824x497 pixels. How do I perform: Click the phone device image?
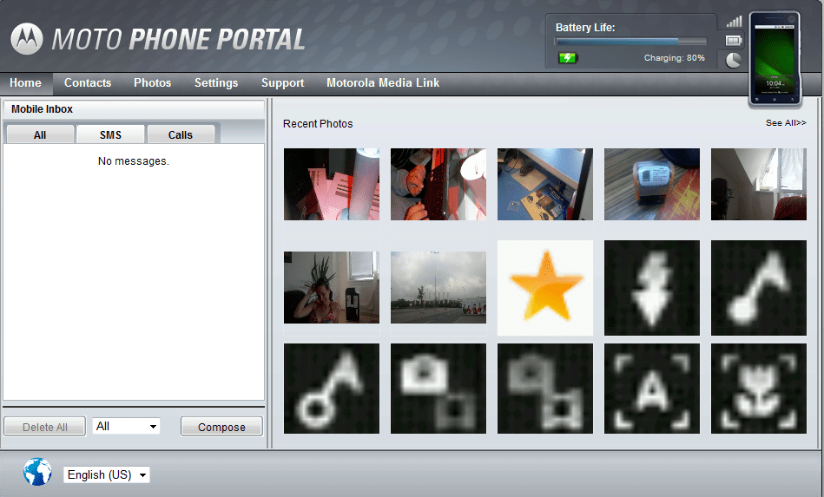pyautogui.click(x=775, y=59)
